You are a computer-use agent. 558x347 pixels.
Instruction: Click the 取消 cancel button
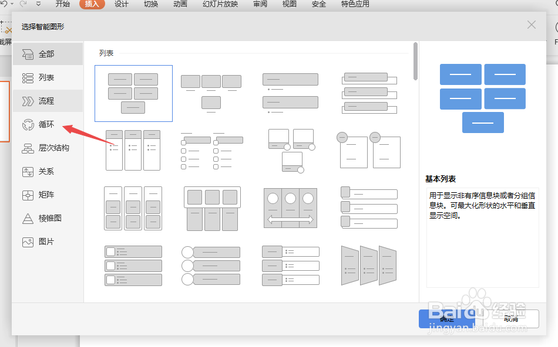click(x=510, y=319)
